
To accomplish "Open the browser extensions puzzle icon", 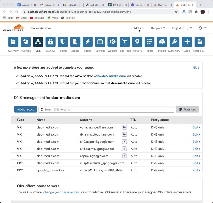I will tap(196, 12).
